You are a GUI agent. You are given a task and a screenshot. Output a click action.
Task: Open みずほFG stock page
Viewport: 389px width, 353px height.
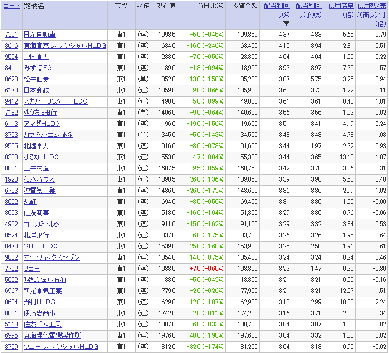[x=38, y=68]
